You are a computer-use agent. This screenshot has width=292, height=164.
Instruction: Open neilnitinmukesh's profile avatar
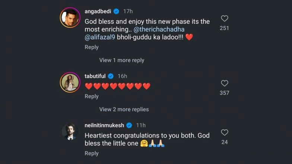pyautogui.click(x=70, y=131)
